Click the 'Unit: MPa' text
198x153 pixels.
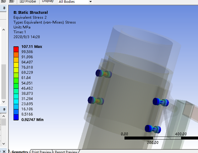[22, 27]
